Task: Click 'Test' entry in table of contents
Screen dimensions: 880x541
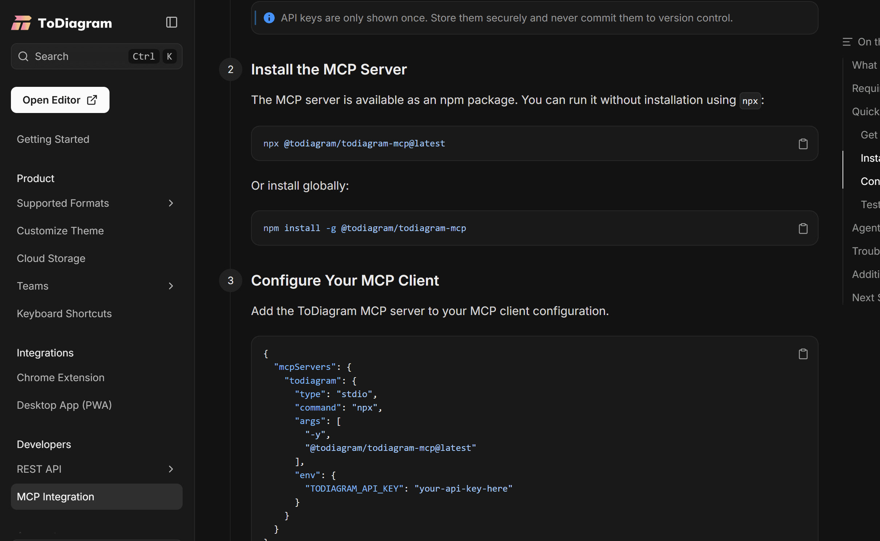Action: pos(870,205)
